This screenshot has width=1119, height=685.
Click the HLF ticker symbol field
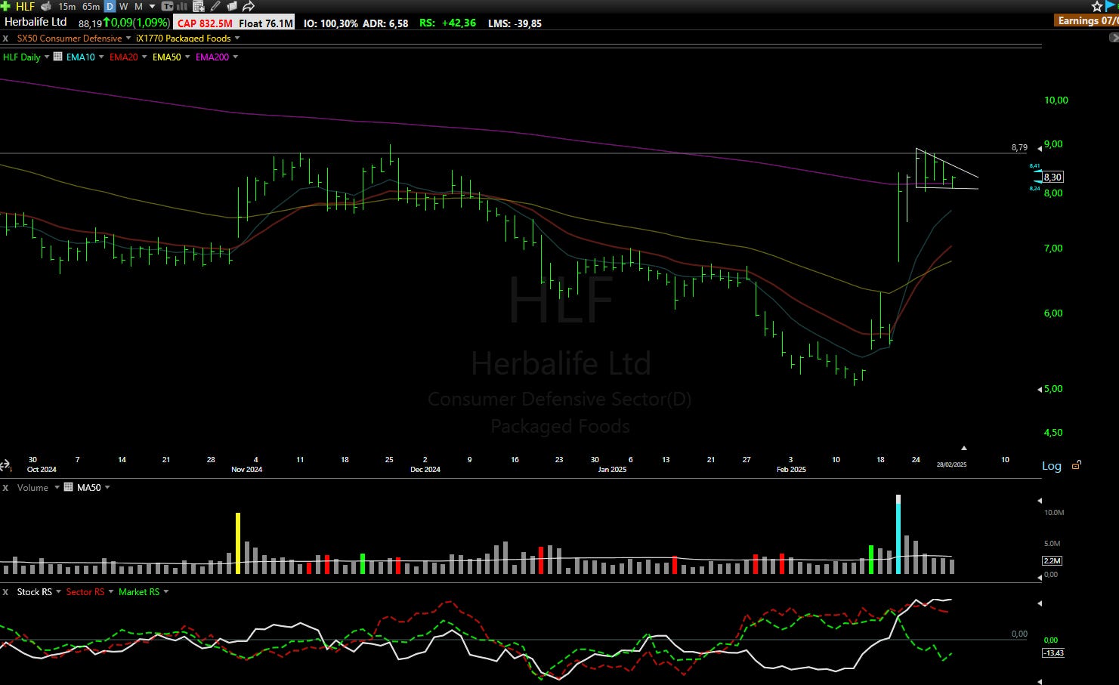click(x=25, y=6)
